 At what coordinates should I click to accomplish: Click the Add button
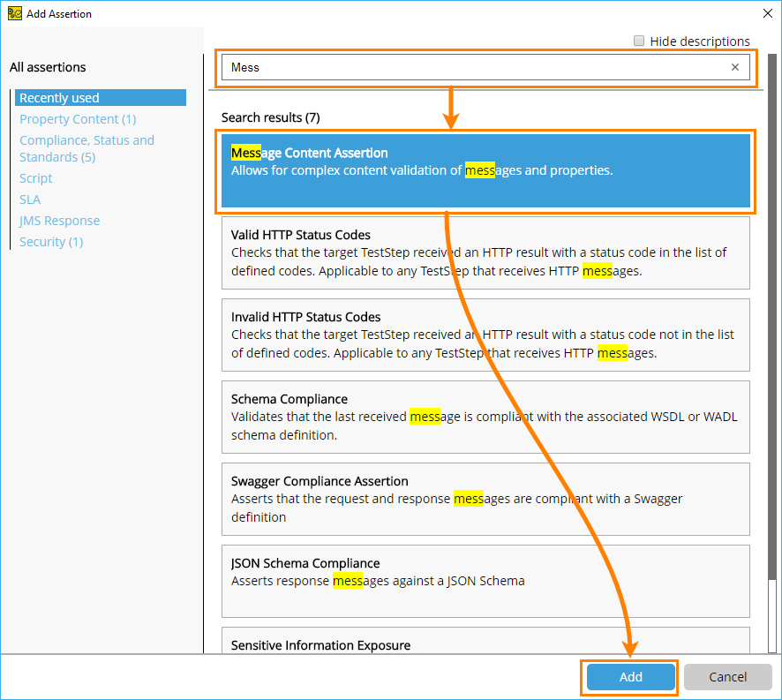629,676
